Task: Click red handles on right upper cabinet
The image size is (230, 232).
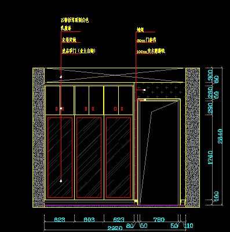Action: [118, 109]
